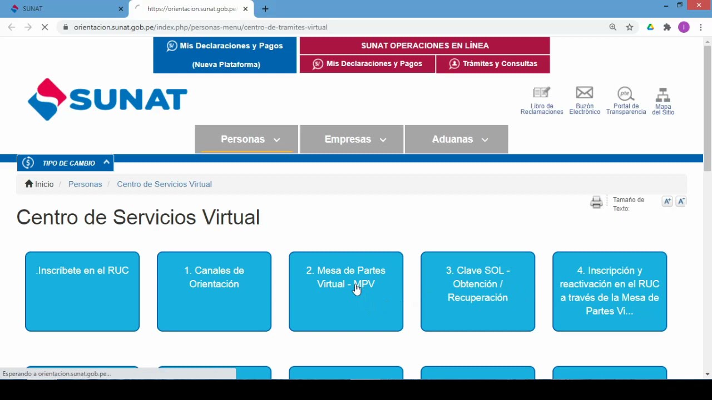Click the printer icon
712x400 pixels.
[596, 202]
